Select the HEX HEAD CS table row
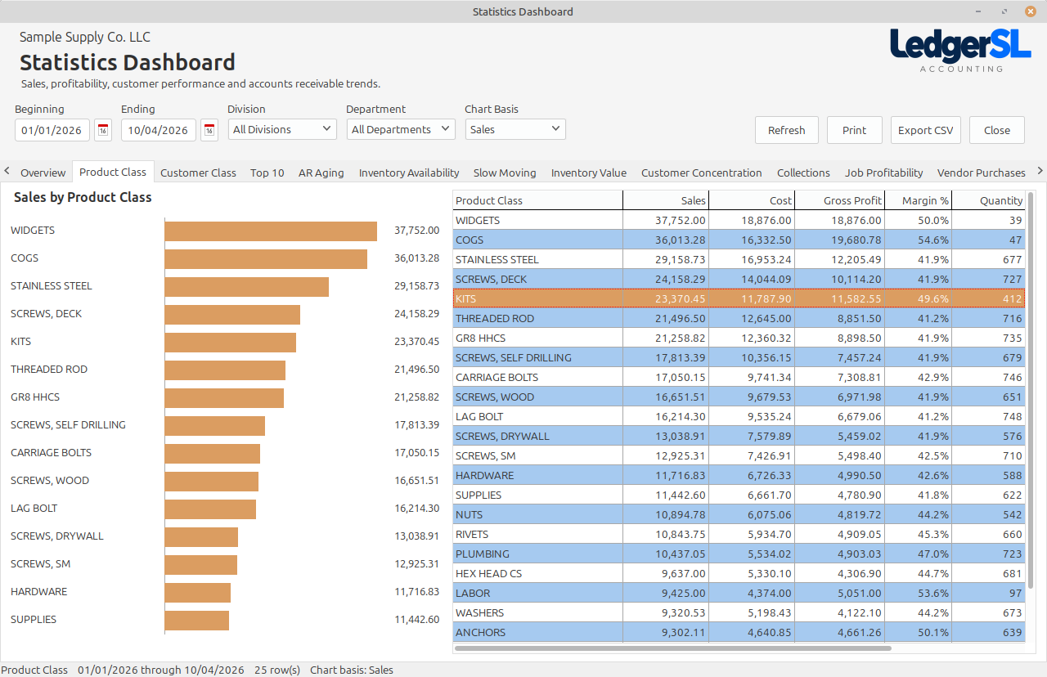Viewport: 1047px width, 677px height. (x=739, y=573)
